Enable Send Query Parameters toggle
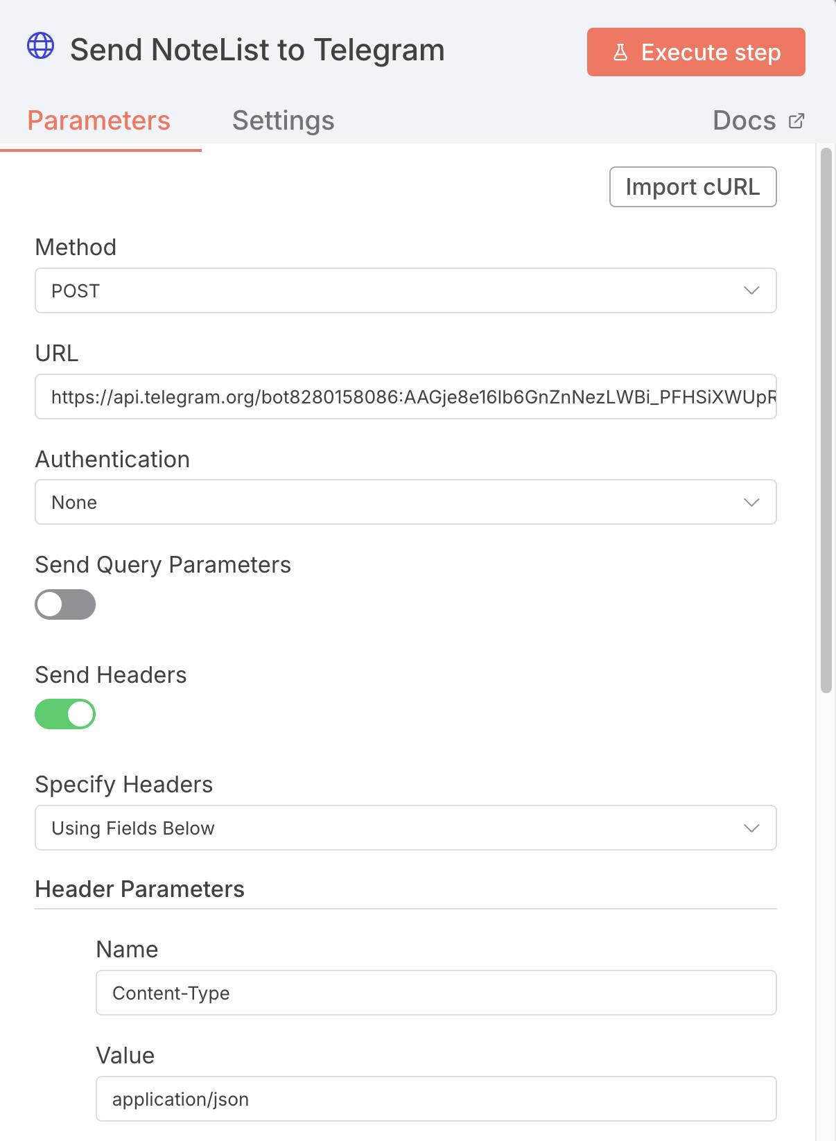This screenshot has width=836, height=1141. tap(65, 604)
